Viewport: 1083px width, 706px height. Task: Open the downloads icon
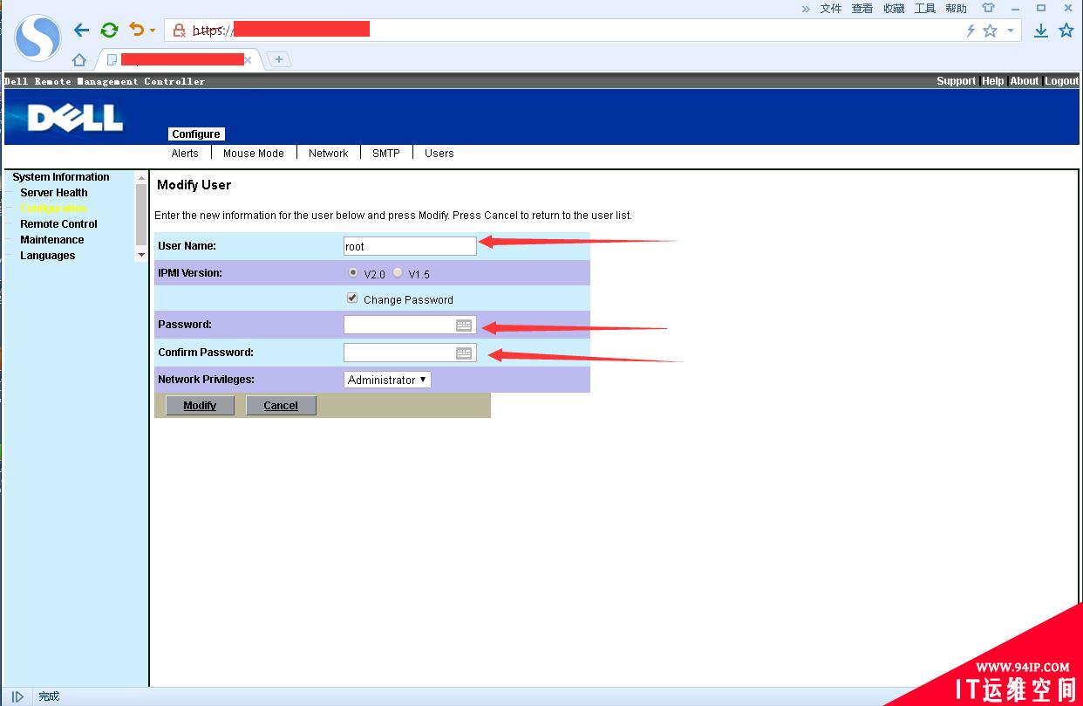1041,31
